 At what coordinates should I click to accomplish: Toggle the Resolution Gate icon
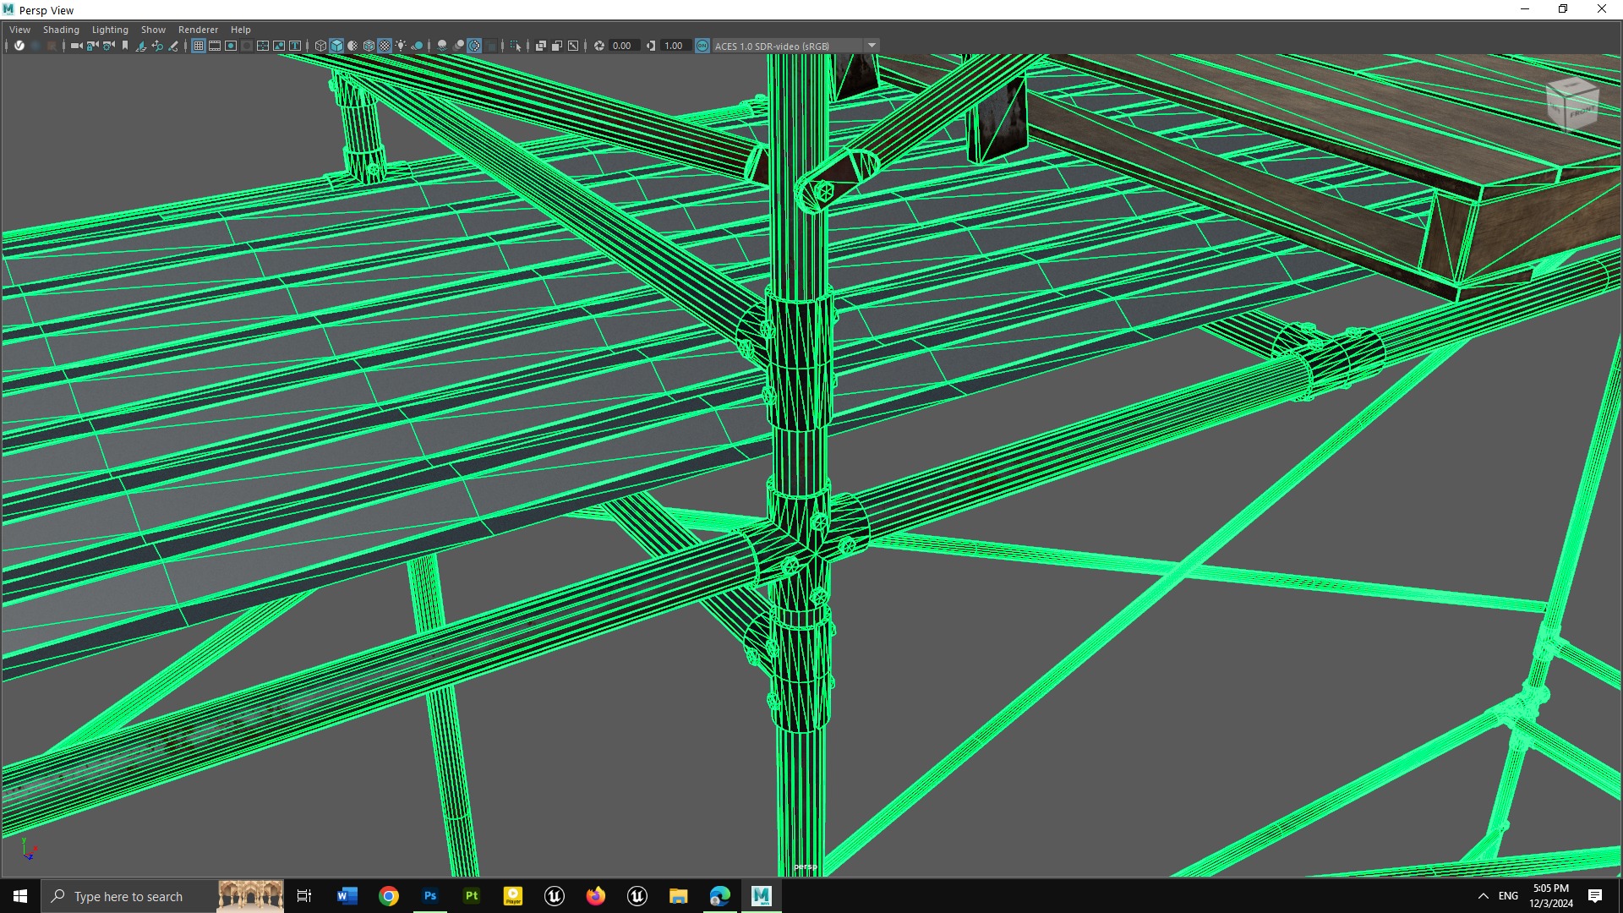231,46
